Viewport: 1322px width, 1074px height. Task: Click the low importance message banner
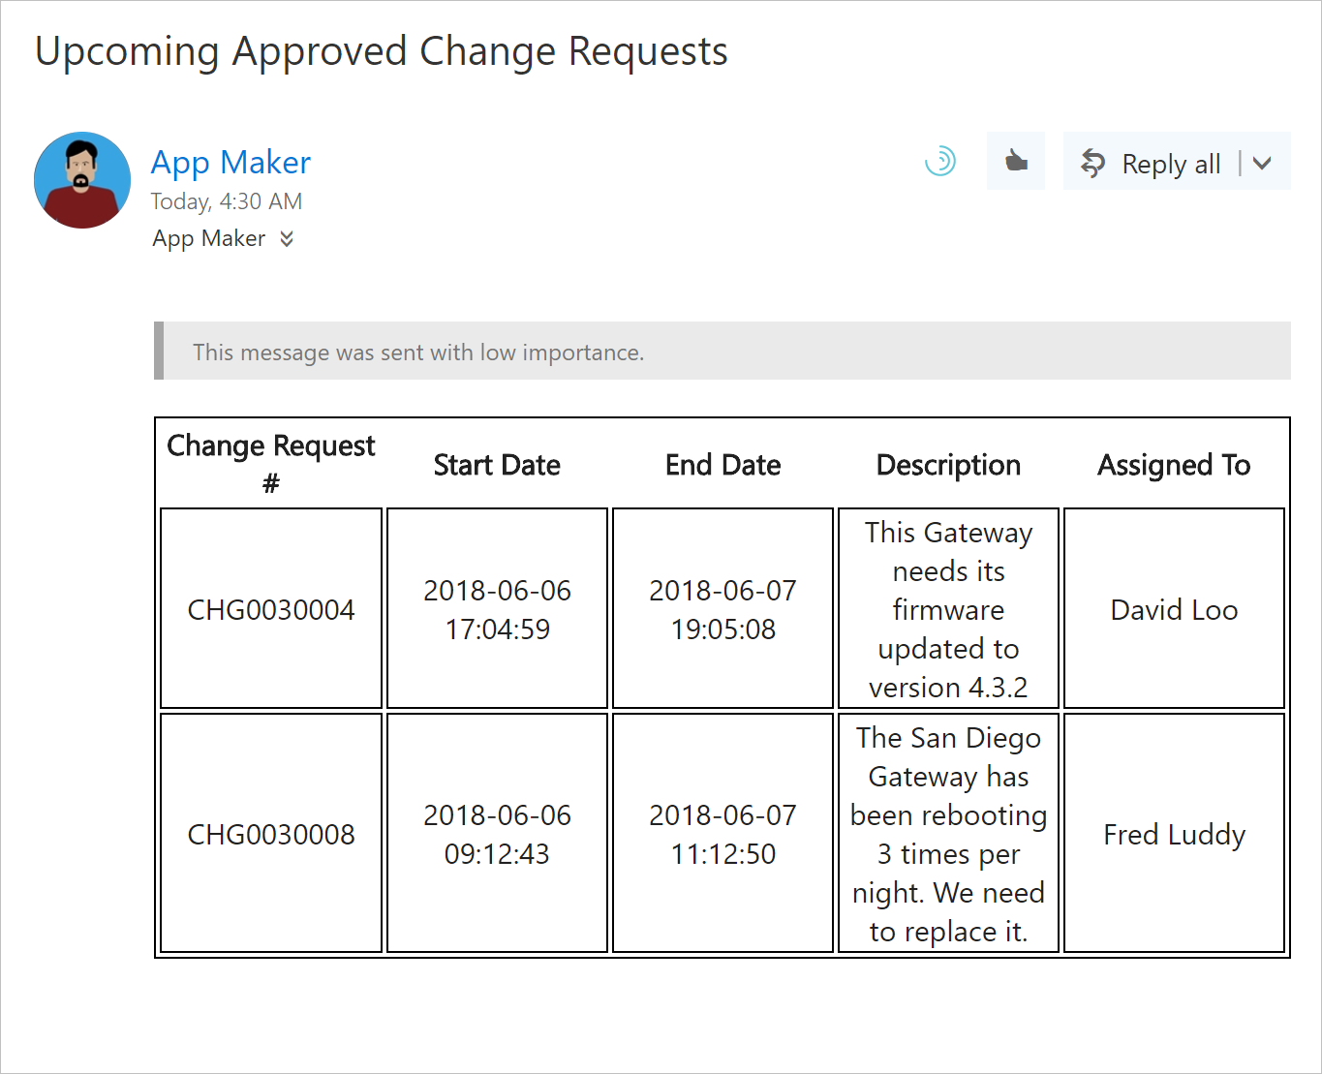[722, 352]
